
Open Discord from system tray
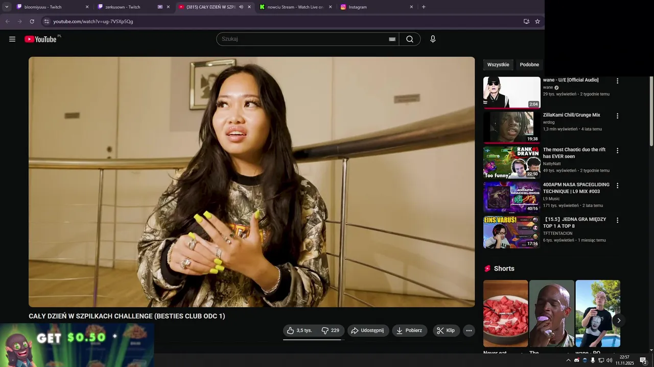click(577, 360)
